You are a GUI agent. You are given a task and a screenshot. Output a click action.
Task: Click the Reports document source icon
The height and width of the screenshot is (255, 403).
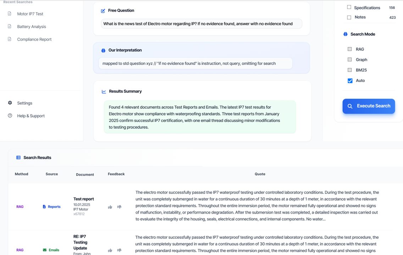point(44,207)
